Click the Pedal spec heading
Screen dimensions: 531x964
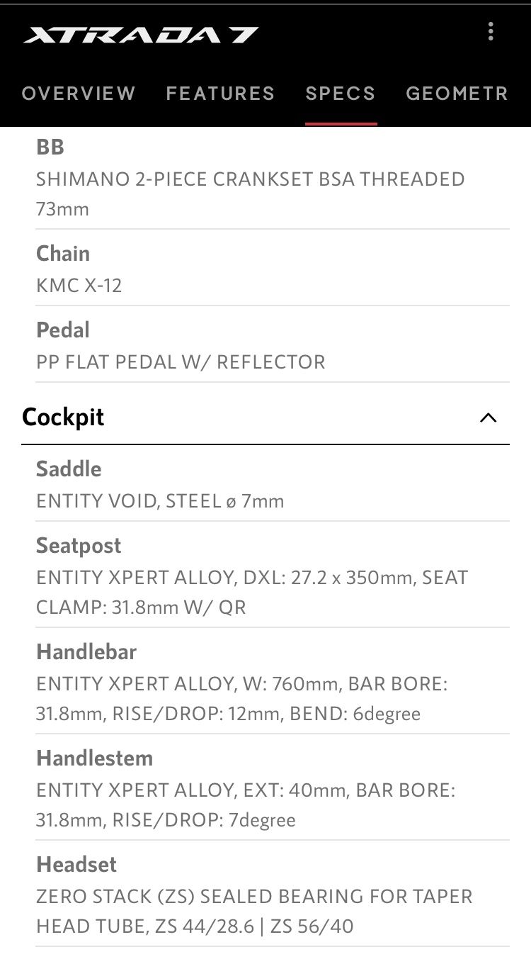click(63, 330)
